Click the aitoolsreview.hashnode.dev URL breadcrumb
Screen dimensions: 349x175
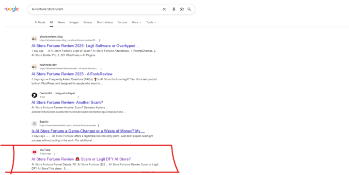pyautogui.click(x=69, y=69)
